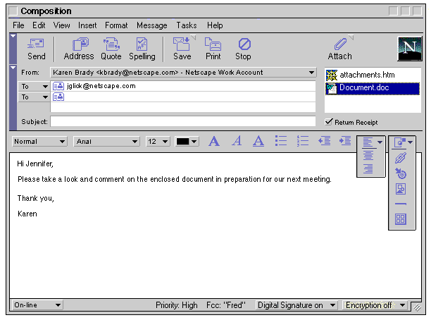Expand the Arial font dropdown
The width and height of the screenshot is (431, 320).
[x=106, y=142]
